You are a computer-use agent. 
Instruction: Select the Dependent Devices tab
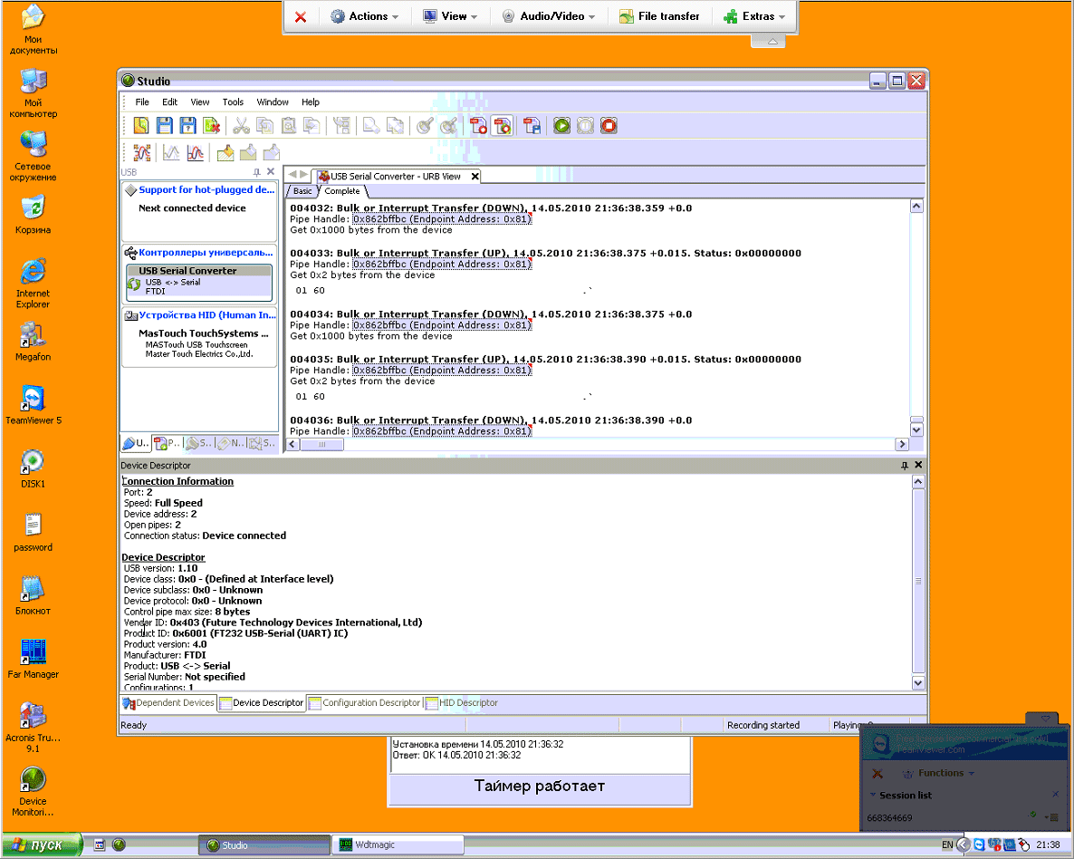pyautogui.click(x=168, y=702)
